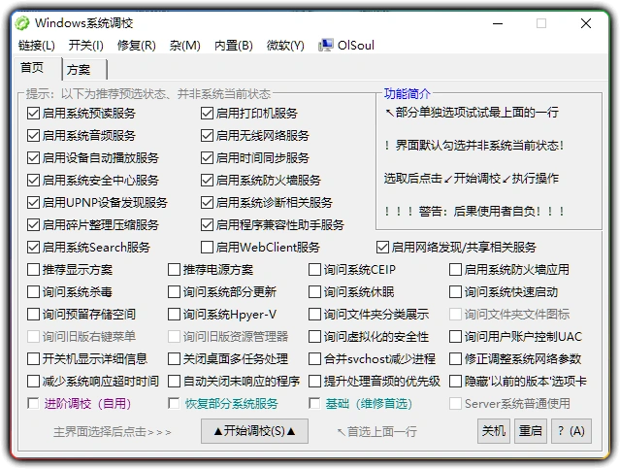Enable 询问文件夹分类展示 option
Image resolution: width=620 pixels, height=469 pixels.
[x=314, y=315]
